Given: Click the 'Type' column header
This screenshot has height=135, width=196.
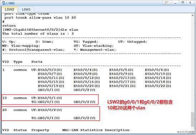Looking at the screenshot, I should (18, 62).
